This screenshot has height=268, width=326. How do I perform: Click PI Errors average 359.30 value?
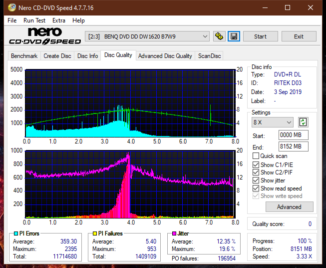click(x=68, y=241)
